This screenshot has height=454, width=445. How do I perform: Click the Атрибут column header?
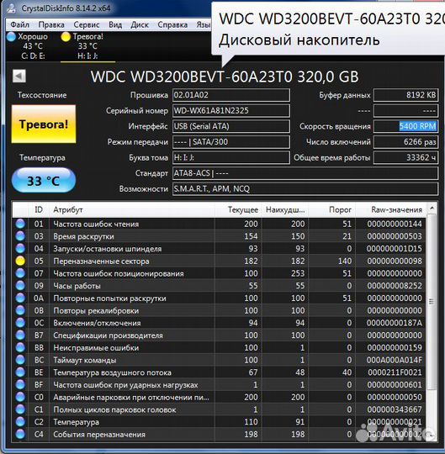(x=132, y=209)
